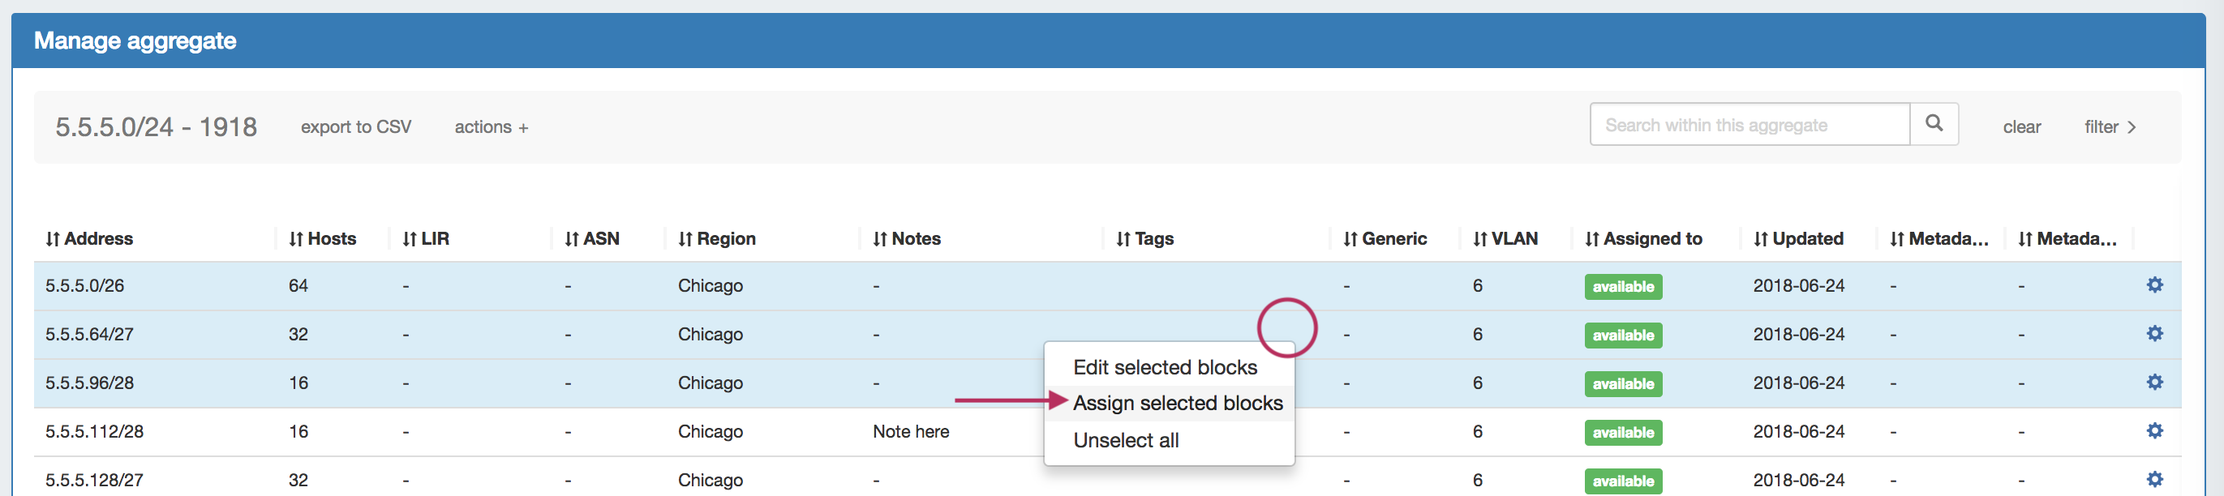Viewport: 2224px width, 496px height.
Task: Focus the Search within this aggregate field
Action: [1748, 125]
